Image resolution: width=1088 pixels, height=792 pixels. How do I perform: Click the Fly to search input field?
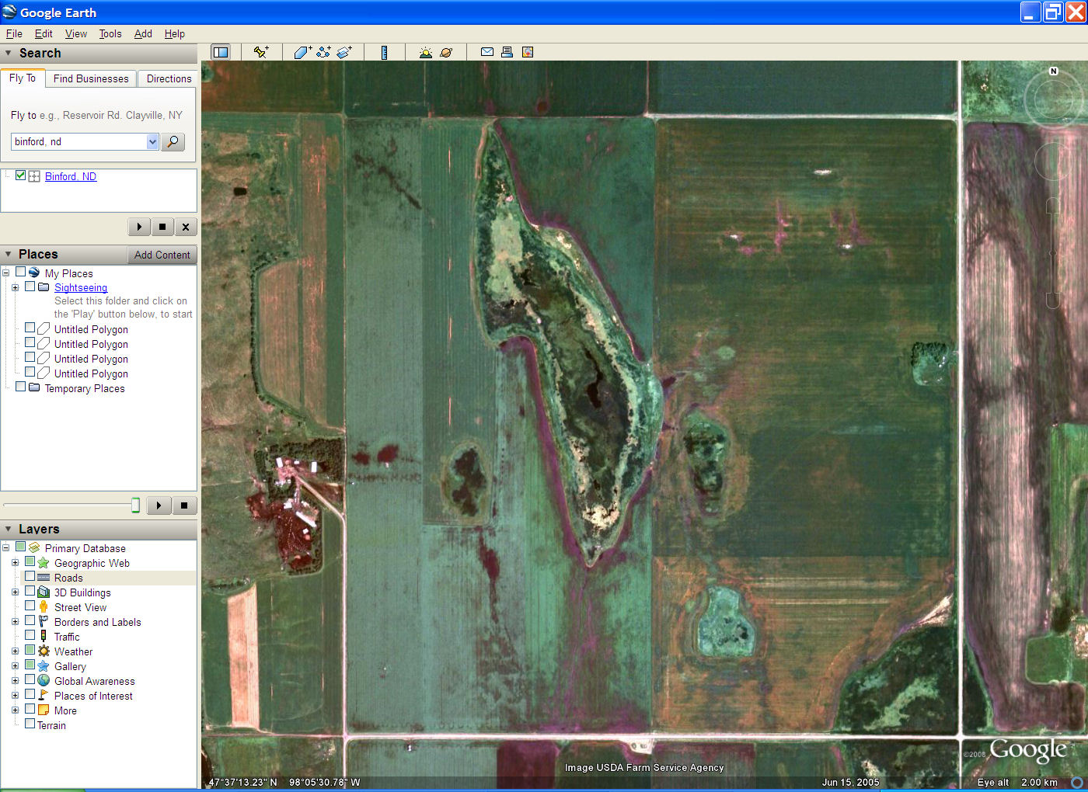pyautogui.click(x=78, y=141)
